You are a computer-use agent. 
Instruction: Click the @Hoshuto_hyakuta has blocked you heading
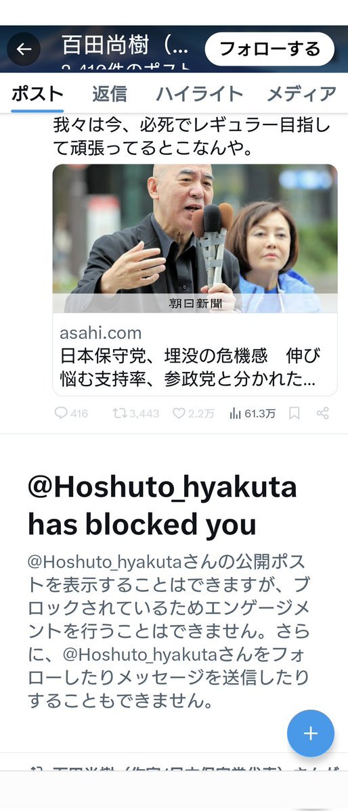point(162,506)
